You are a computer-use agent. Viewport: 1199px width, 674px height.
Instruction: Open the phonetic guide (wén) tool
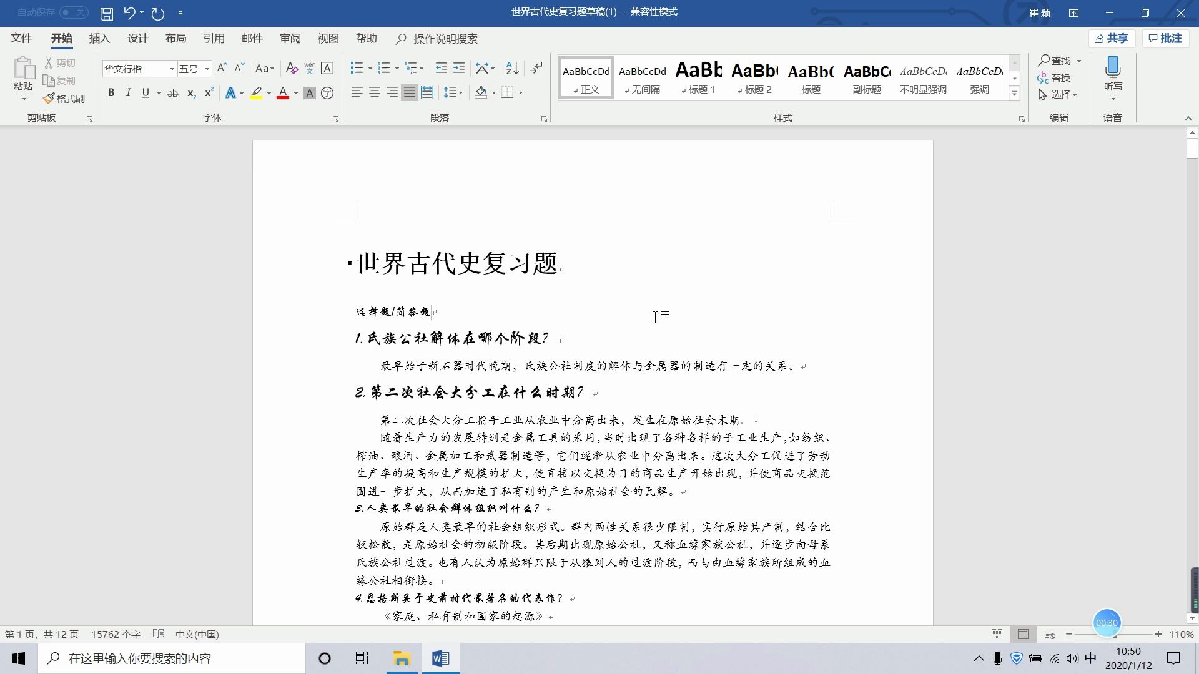310,68
